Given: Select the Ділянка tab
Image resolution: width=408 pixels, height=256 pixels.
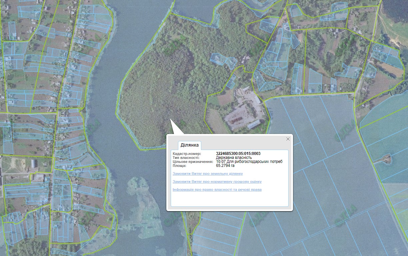Looking at the screenshot, I should [190, 145].
